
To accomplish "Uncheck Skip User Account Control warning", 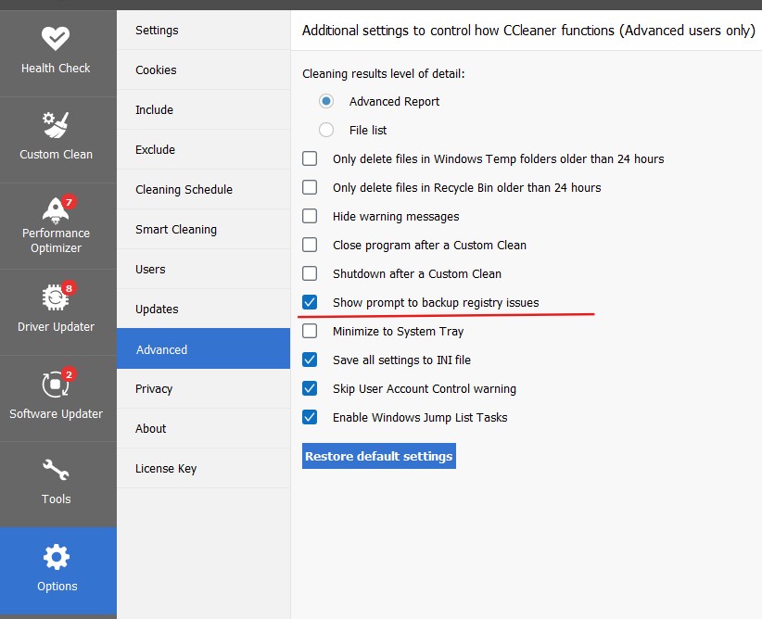I will pyautogui.click(x=310, y=388).
